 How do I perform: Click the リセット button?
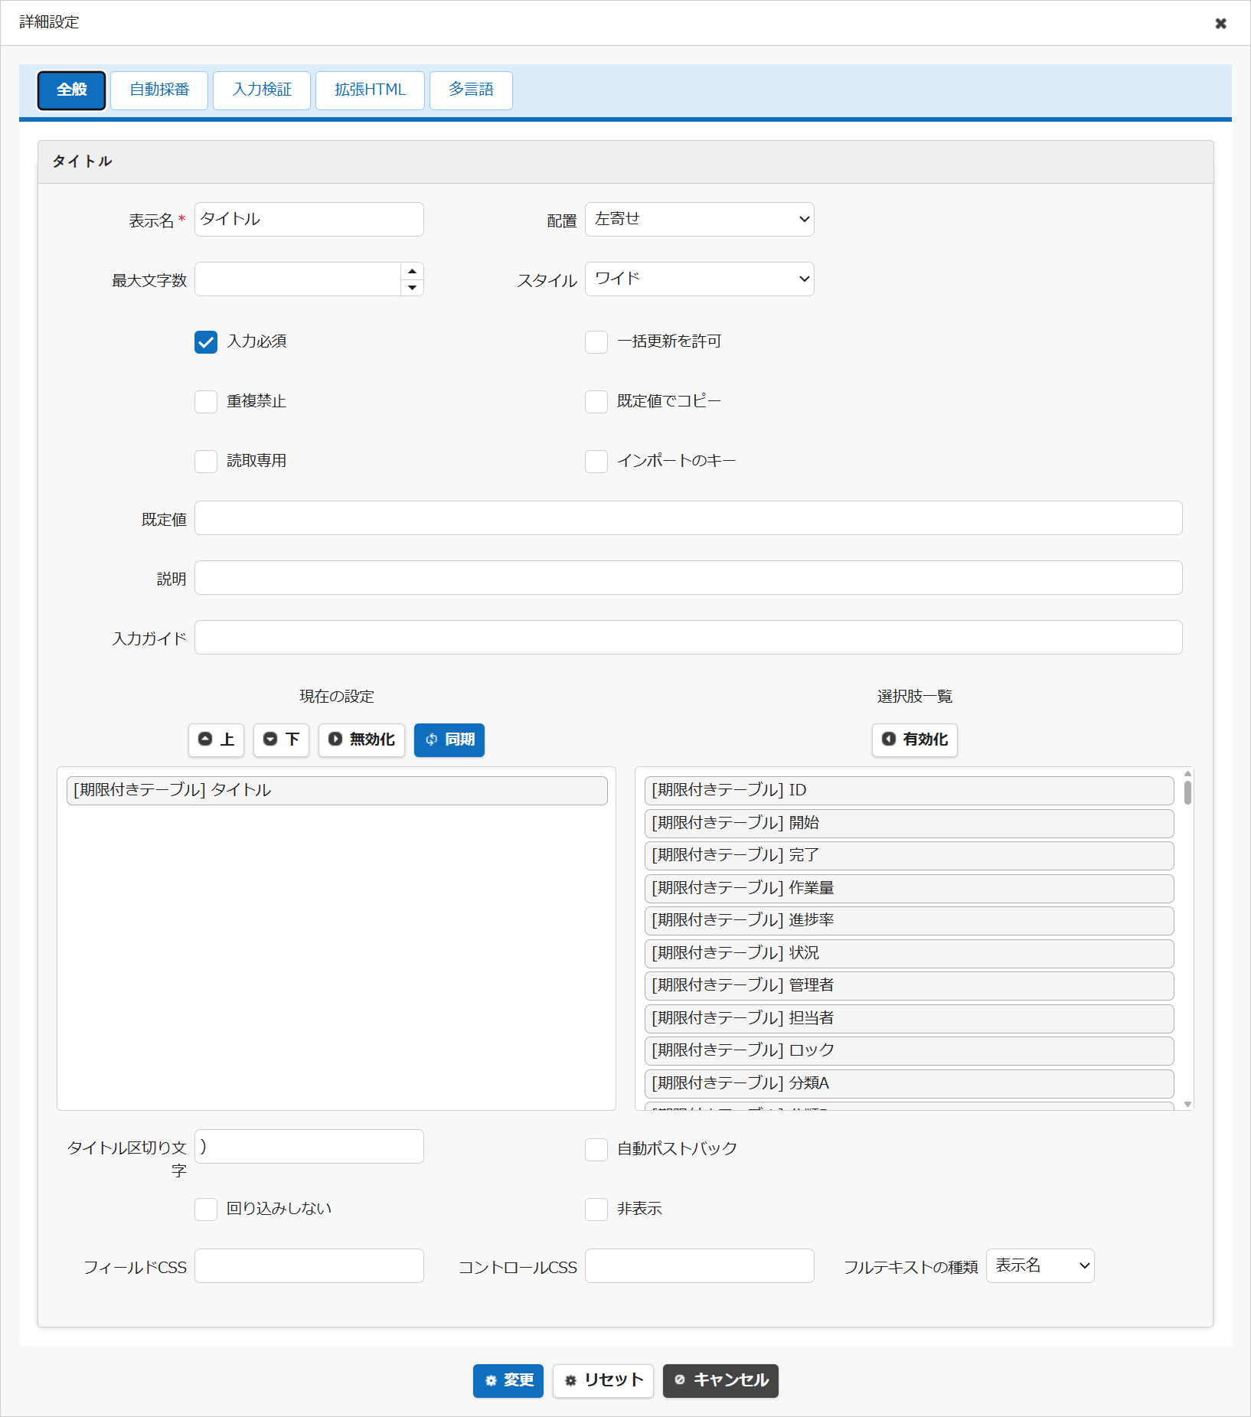click(603, 1380)
